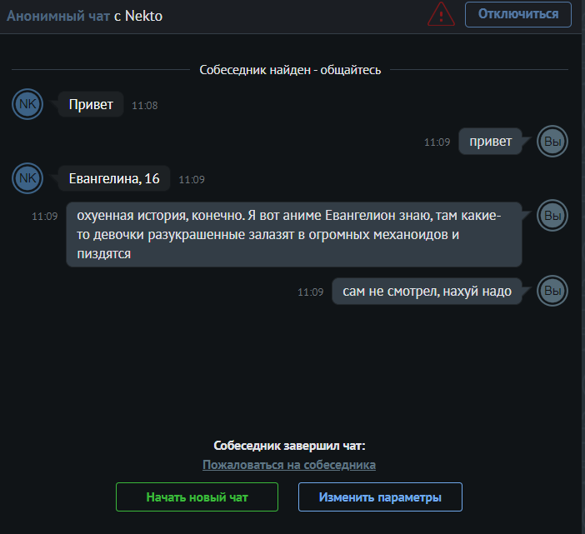585x534 pixels.
Task: Click the 11:08 timestamp beside Привет
Action: click(145, 106)
